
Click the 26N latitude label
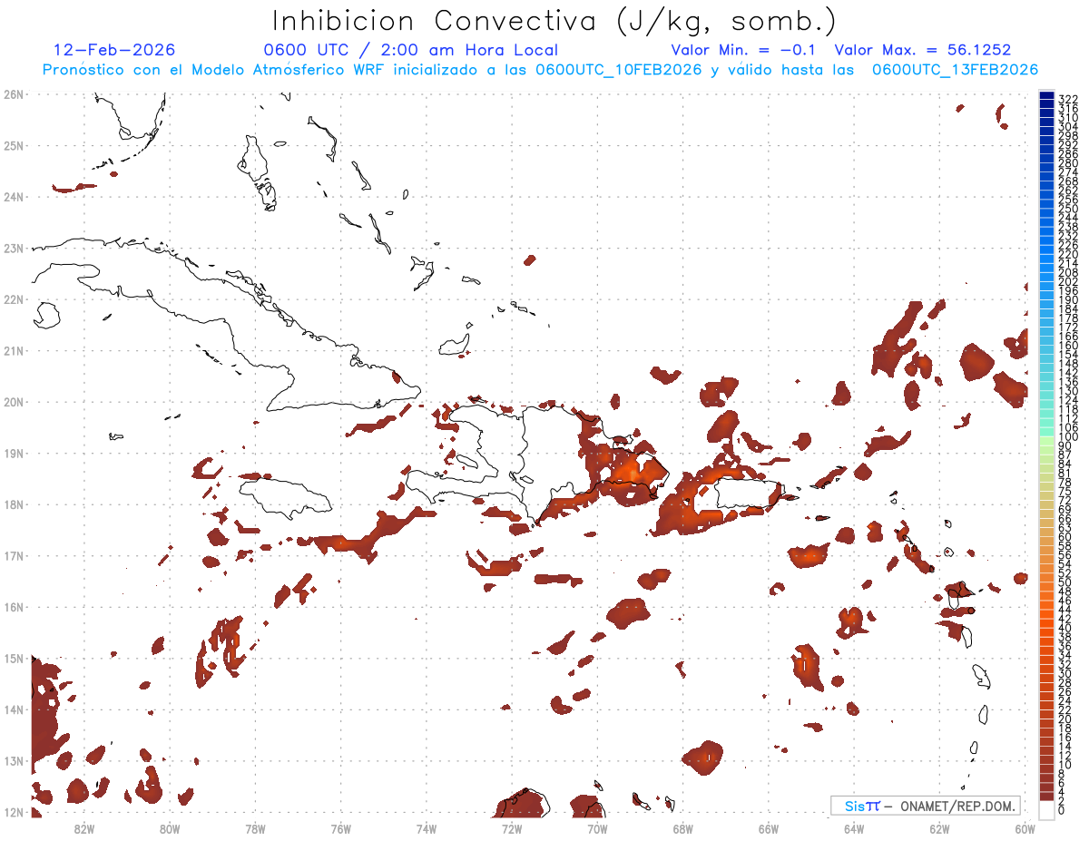[x=14, y=94]
